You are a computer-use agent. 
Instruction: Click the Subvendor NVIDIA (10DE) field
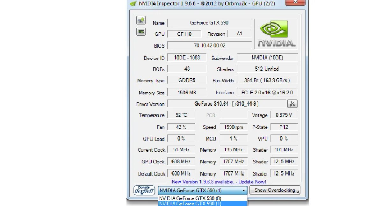267,58
